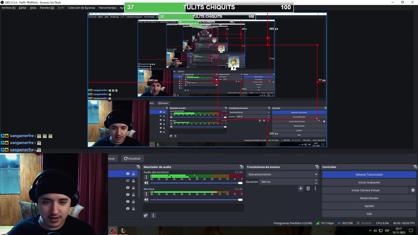The height and width of the screenshot is (235, 418).
Task: Open transition properties three-dot menu
Action: [315, 188]
